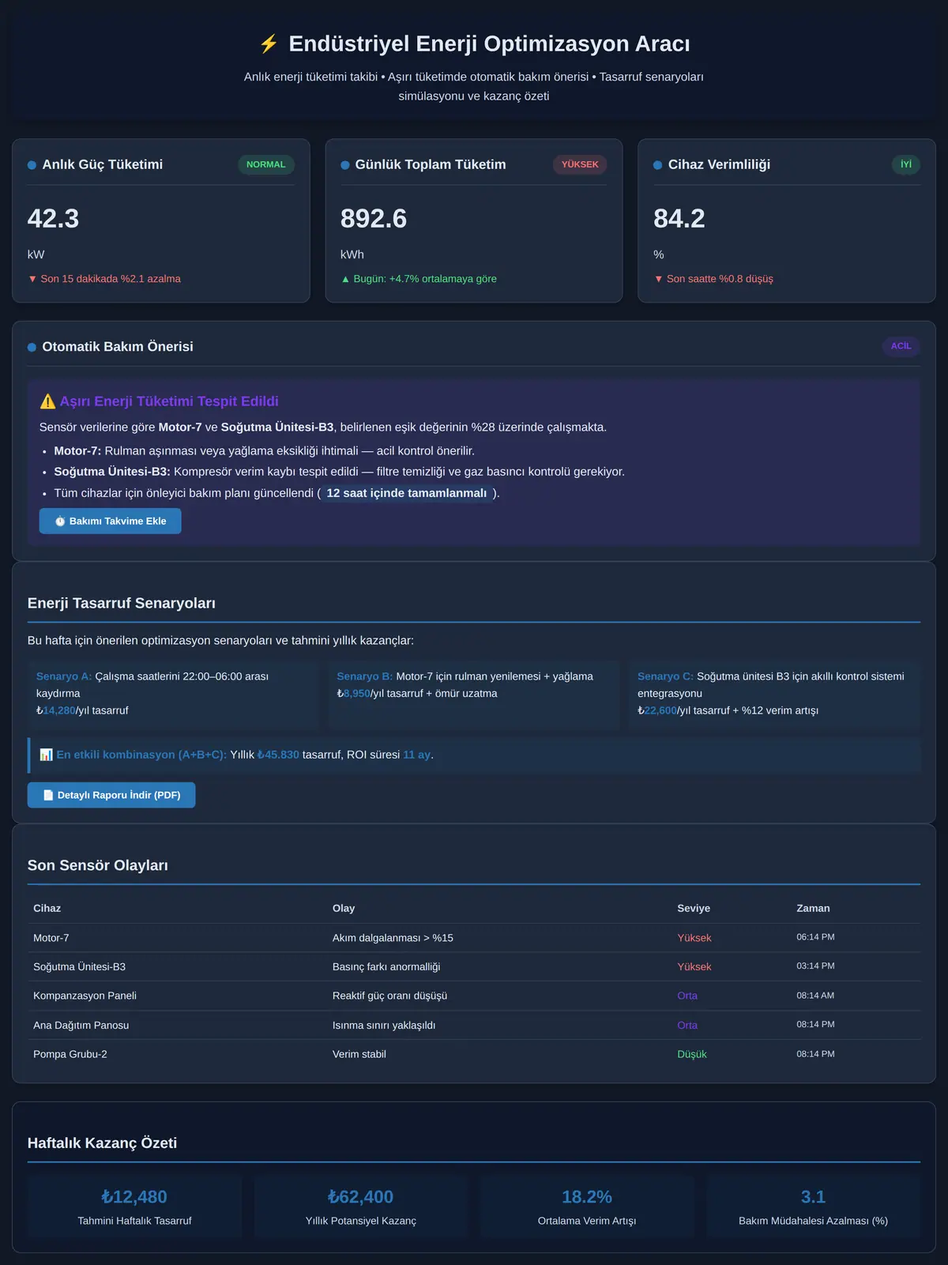Viewport: 948px width, 1265px height.
Task: Click the 06:14 PM timestamp
Action: pos(815,937)
